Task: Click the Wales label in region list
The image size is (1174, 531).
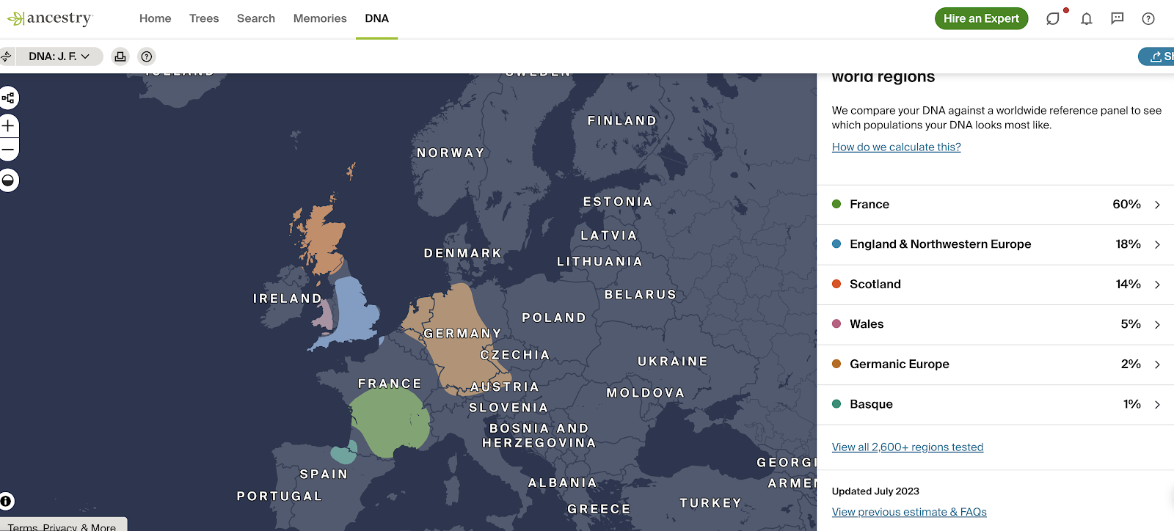Action: (867, 324)
